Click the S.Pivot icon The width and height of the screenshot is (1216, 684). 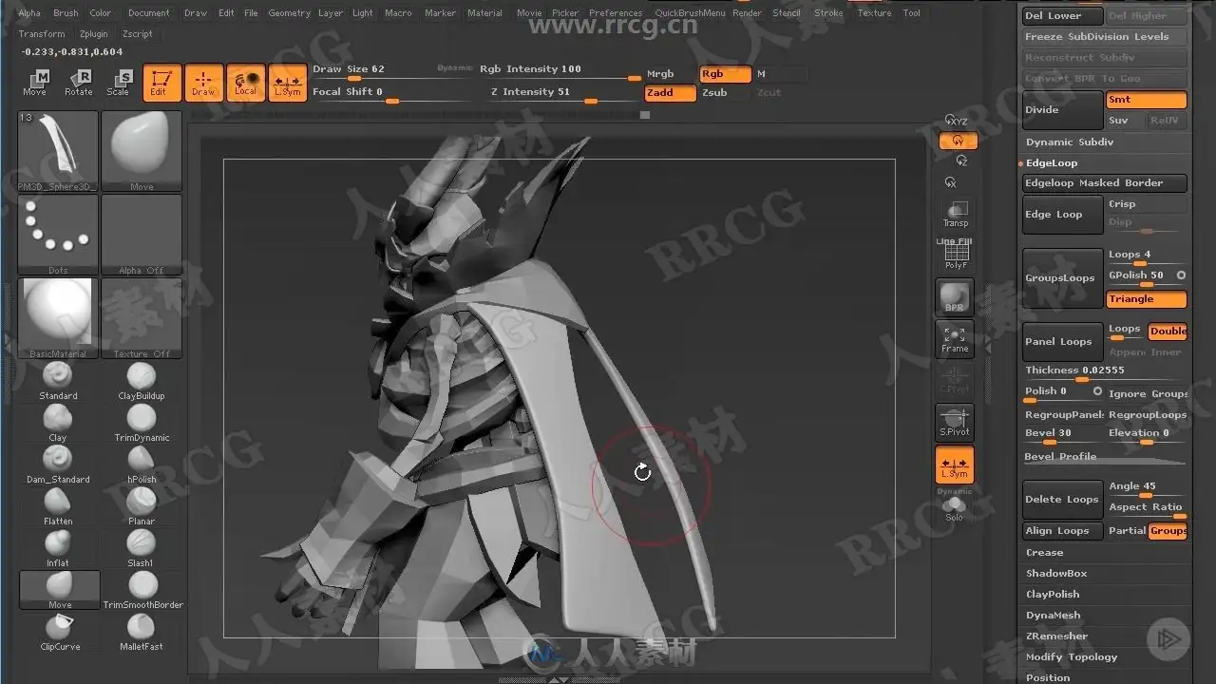955,422
